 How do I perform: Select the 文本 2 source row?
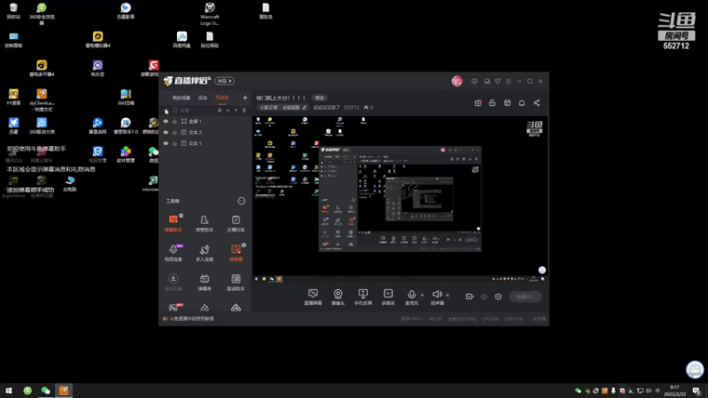pyautogui.click(x=206, y=132)
